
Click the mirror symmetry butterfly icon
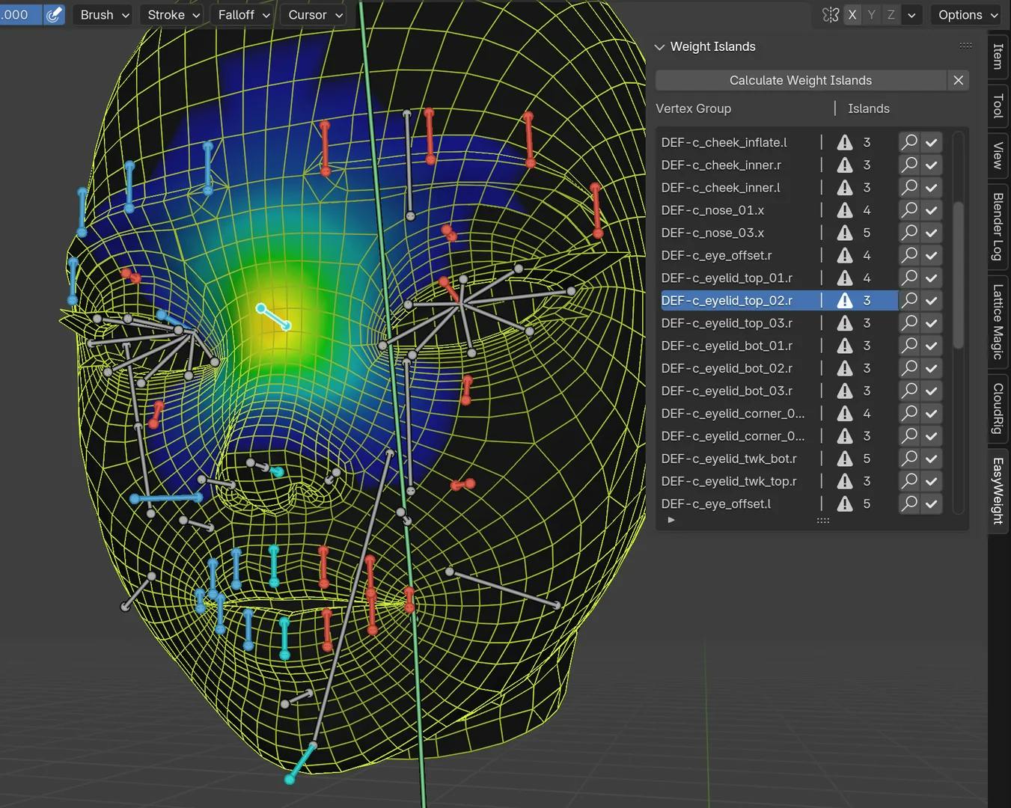[830, 15]
